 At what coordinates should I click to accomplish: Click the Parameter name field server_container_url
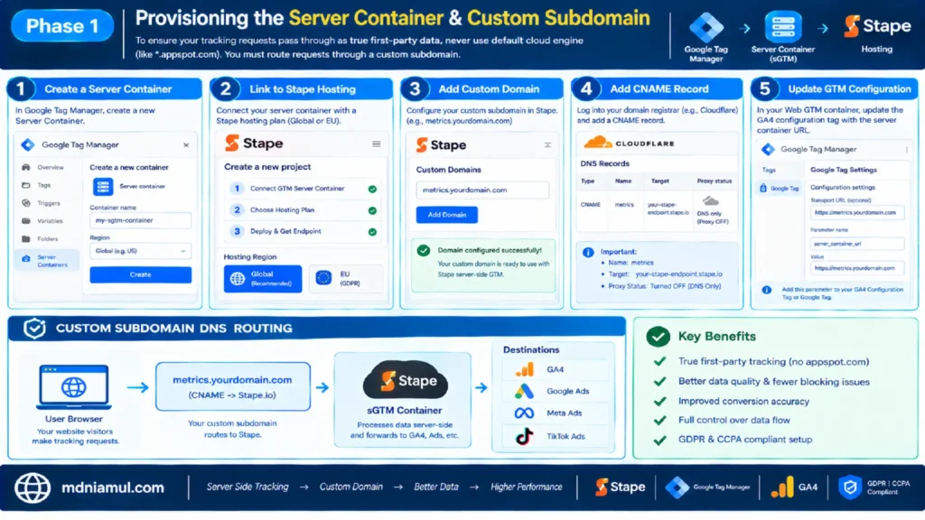coord(856,244)
